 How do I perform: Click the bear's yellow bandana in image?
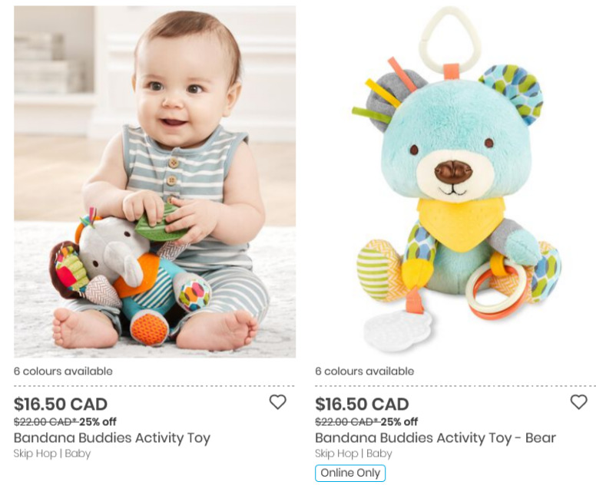pyautogui.click(x=461, y=224)
